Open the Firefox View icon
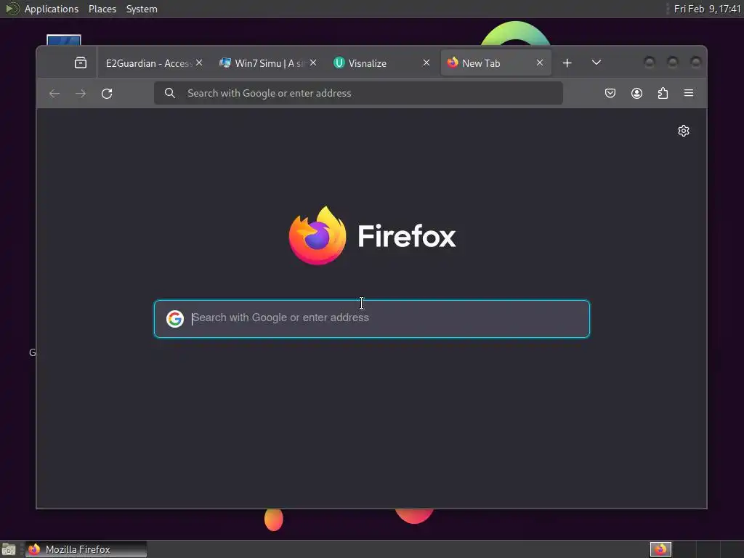Image resolution: width=744 pixels, height=558 pixels. tap(81, 62)
